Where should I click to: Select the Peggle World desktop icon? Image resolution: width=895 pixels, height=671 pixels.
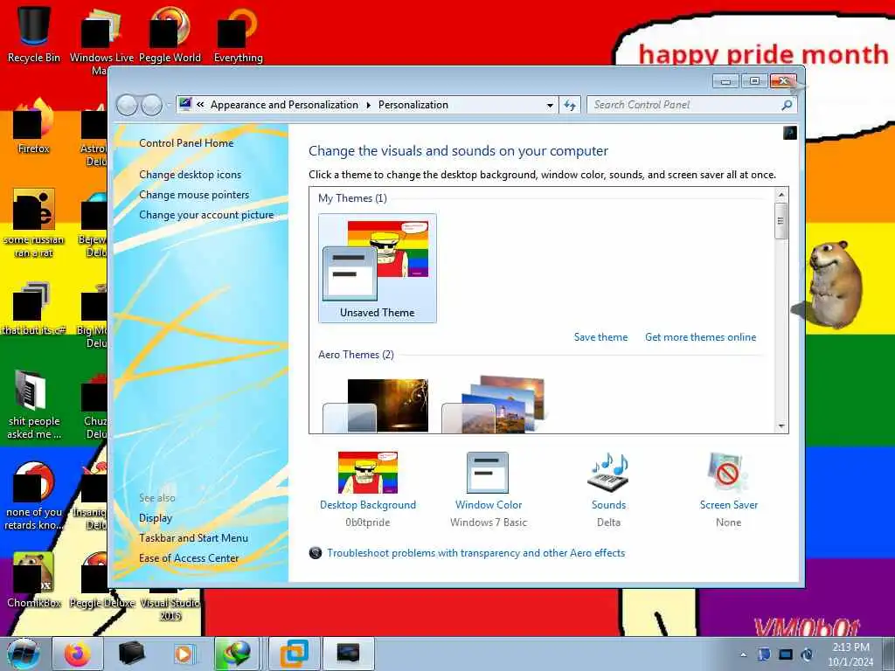click(x=170, y=33)
